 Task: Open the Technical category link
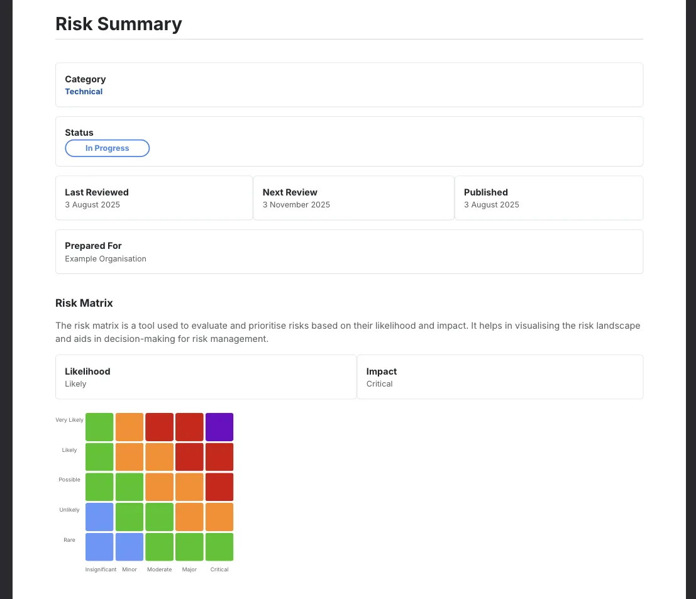coord(84,91)
